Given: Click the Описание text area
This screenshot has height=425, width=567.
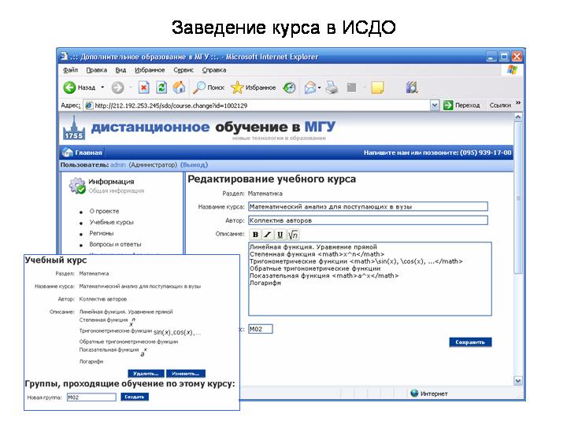Looking at the screenshot, I should [370, 279].
